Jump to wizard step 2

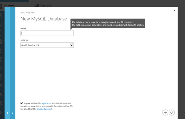tap(12, 113)
